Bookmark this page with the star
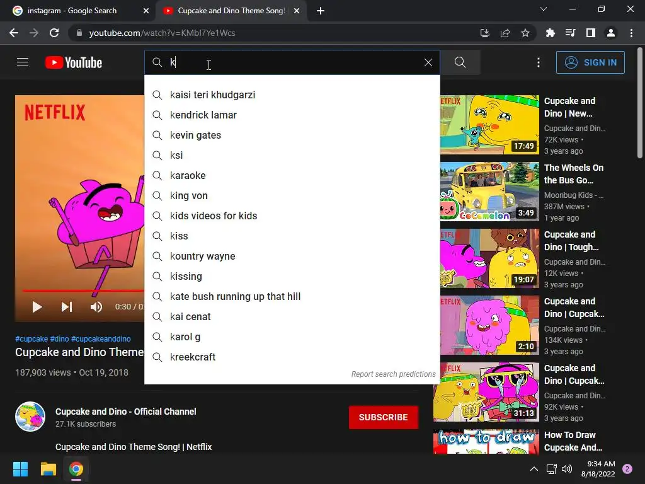This screenshot has height=484, width=645. click(525, 33)
